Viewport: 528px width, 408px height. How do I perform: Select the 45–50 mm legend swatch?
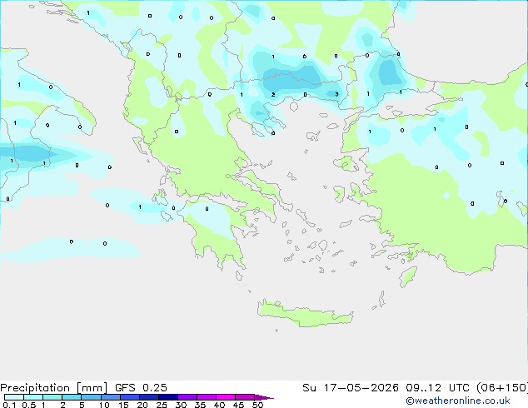click(245, 397)
